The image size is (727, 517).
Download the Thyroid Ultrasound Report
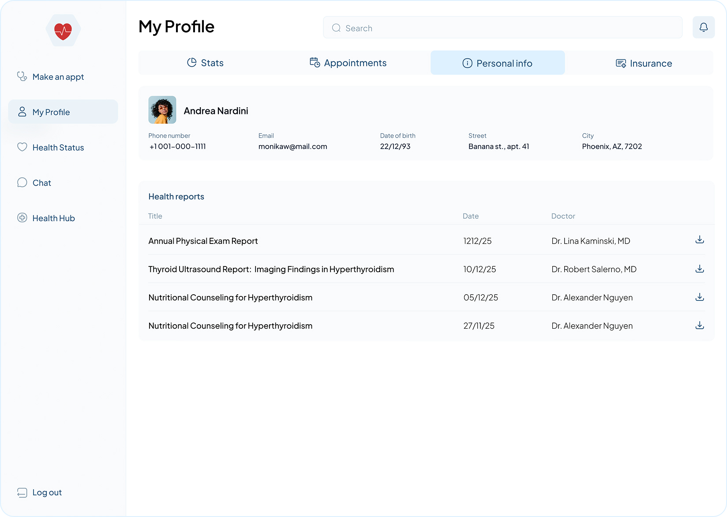700,268
